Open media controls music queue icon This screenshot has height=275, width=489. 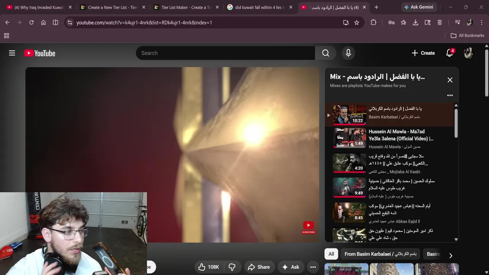pos(457,23)
